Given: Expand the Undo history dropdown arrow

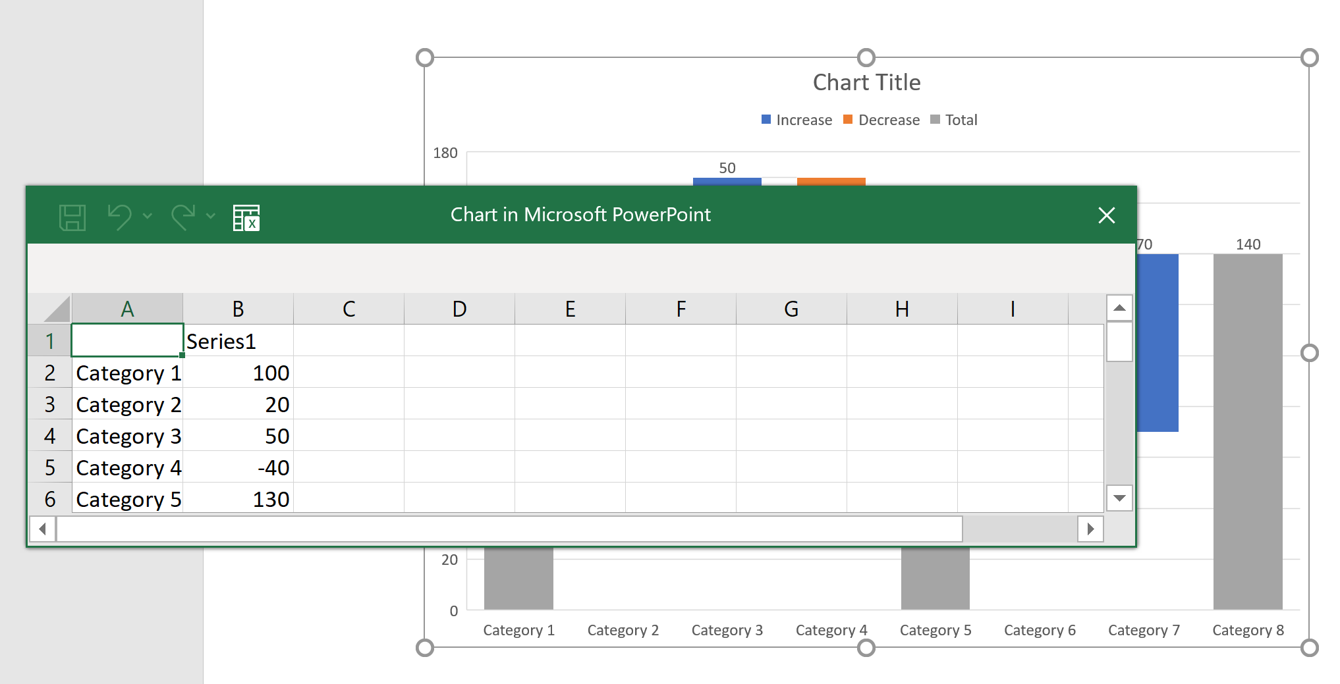Looking at the screenshot, I should (148, 216).
